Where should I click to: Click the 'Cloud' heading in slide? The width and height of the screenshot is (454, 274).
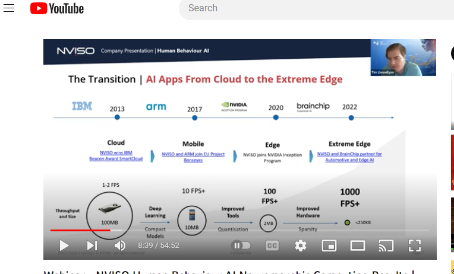click(x=116, y=143)
